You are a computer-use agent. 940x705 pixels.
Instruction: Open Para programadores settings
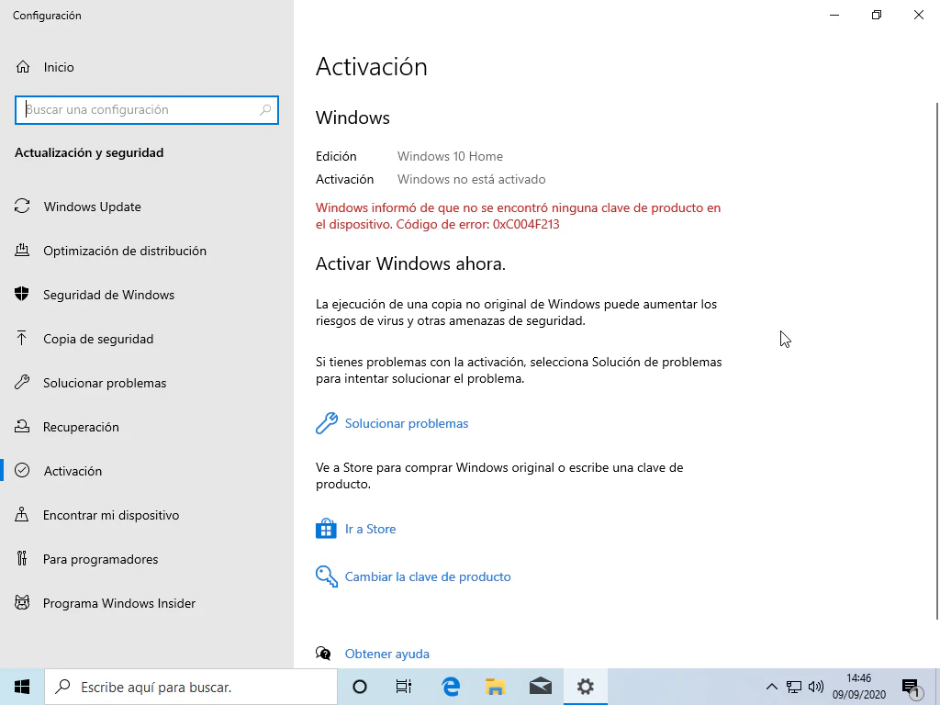[100, 559]
